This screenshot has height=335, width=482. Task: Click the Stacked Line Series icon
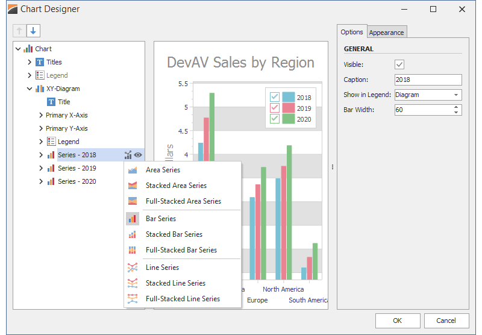(133, 283)
